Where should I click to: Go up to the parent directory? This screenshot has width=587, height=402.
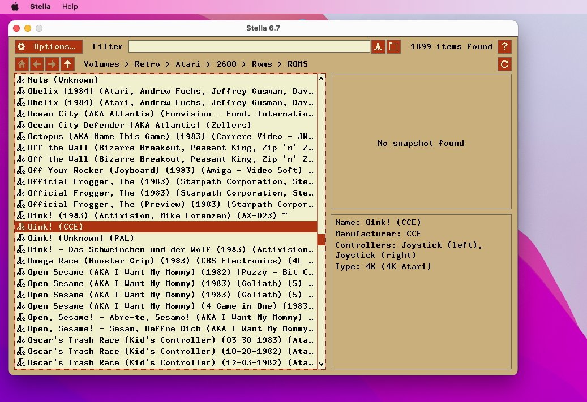pyautogui.click(x=68, y=64)
